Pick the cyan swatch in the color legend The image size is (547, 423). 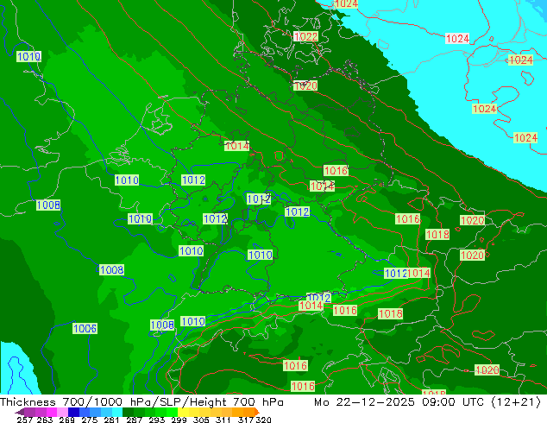pos(117,412)
